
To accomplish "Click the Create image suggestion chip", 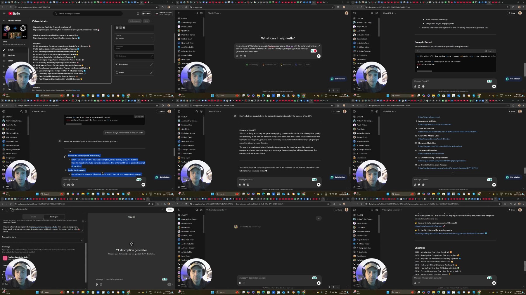I will tap(252, 65).
